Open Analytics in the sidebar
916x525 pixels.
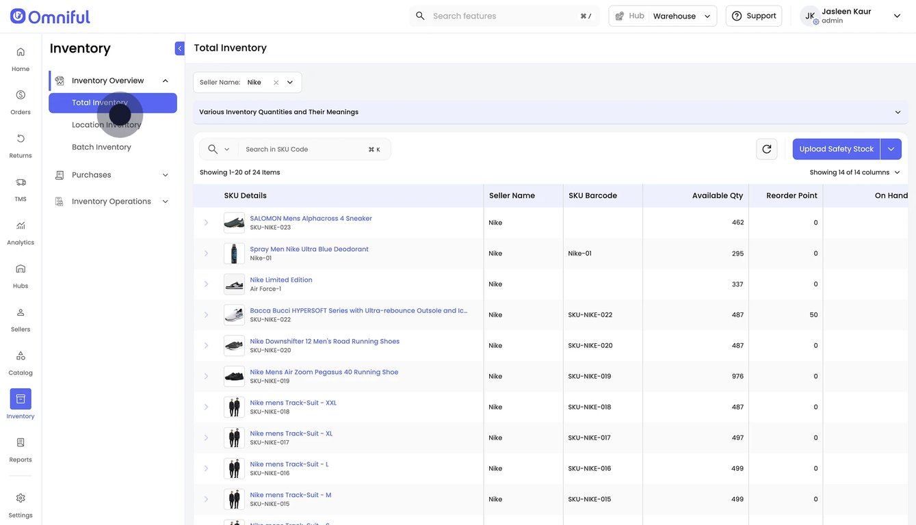(21, 232)
